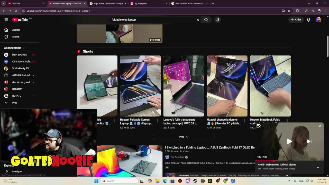Viewport: 329px width, 185px height.
Task: Seek on the miniplayer progress bar
Action: click(289, 161)
